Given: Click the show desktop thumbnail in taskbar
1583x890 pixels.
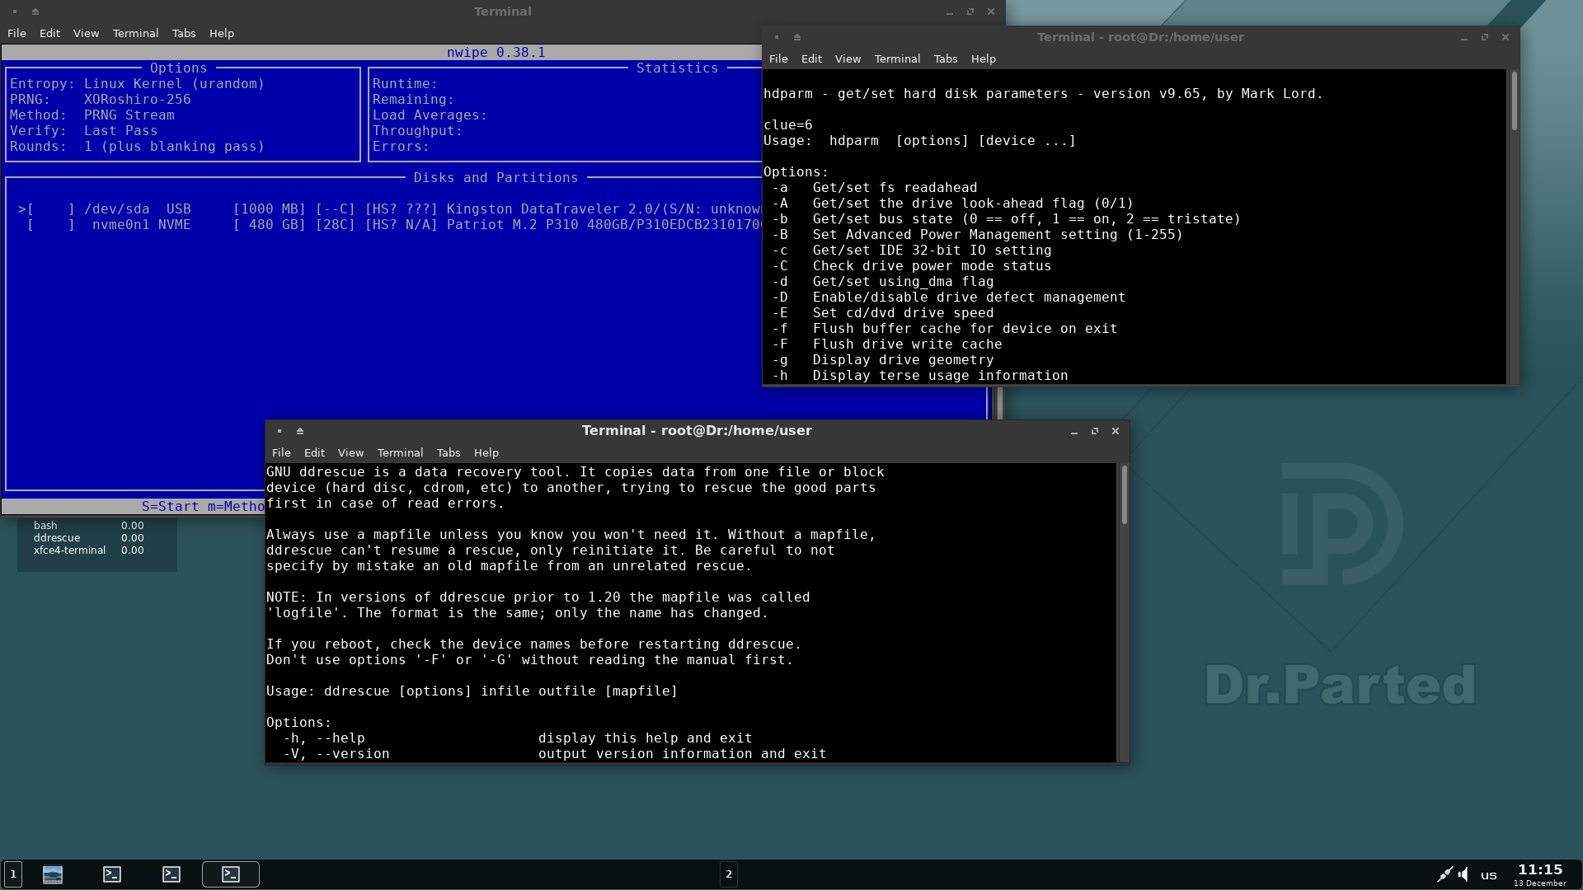Looking at the screenshot, I should 53,874.
